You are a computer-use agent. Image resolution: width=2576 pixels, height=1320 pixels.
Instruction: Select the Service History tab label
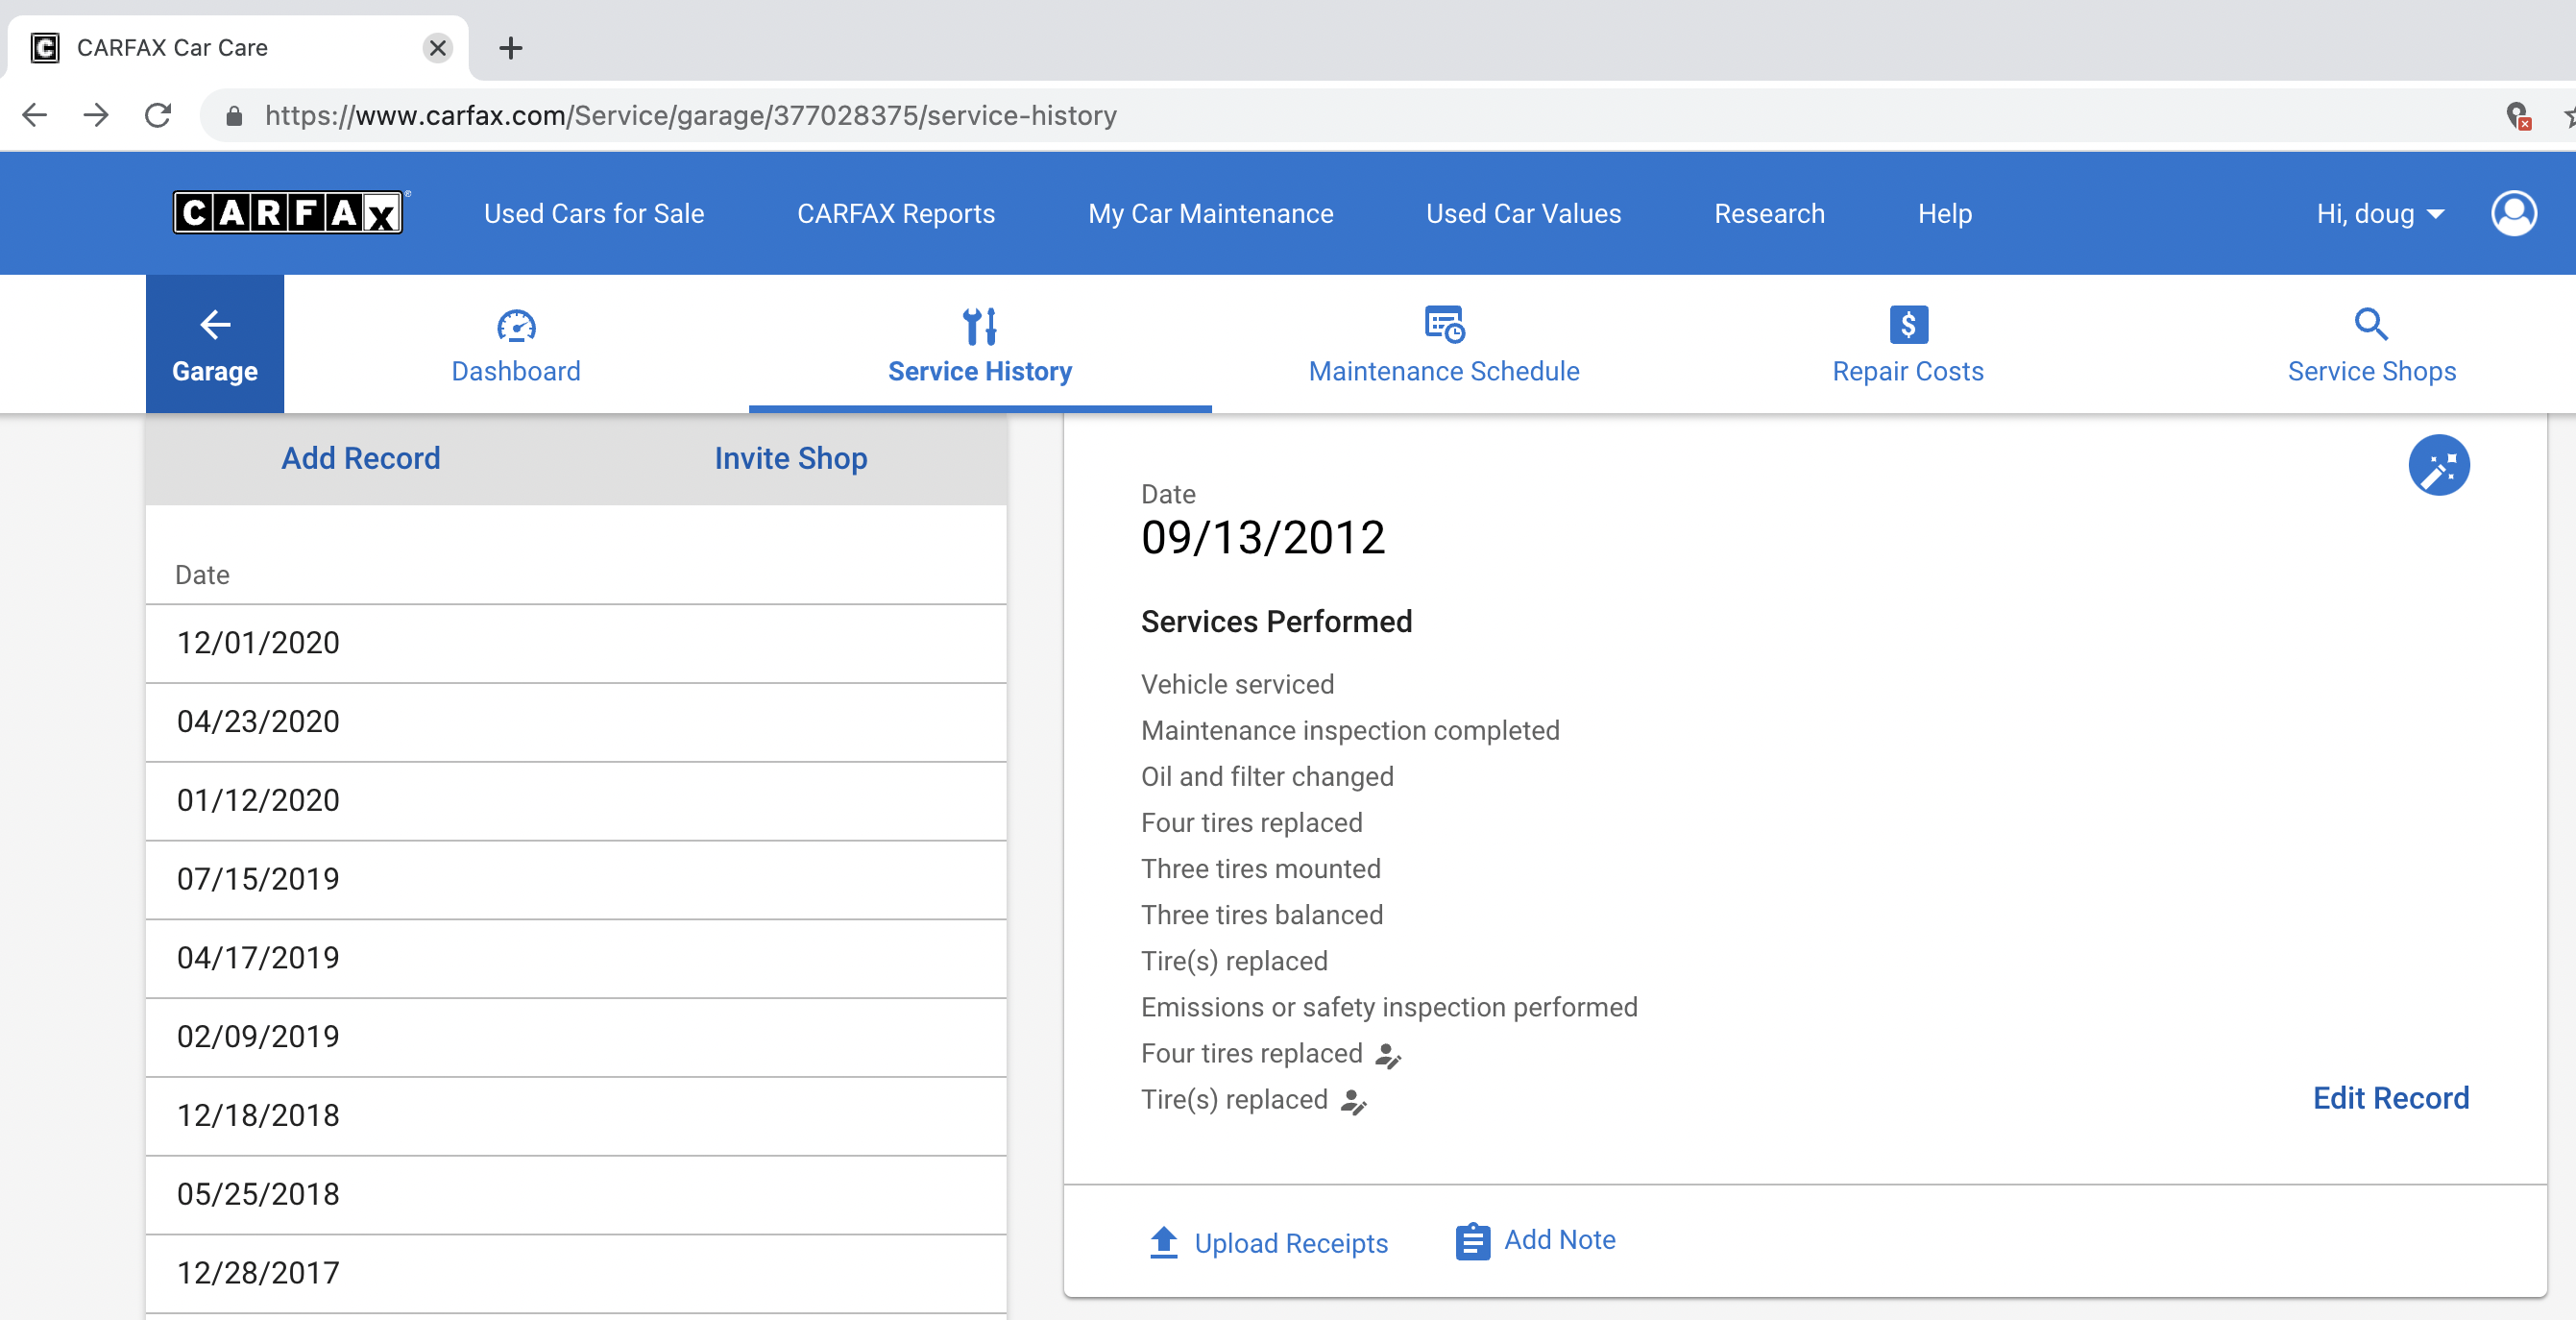[980, 371]
